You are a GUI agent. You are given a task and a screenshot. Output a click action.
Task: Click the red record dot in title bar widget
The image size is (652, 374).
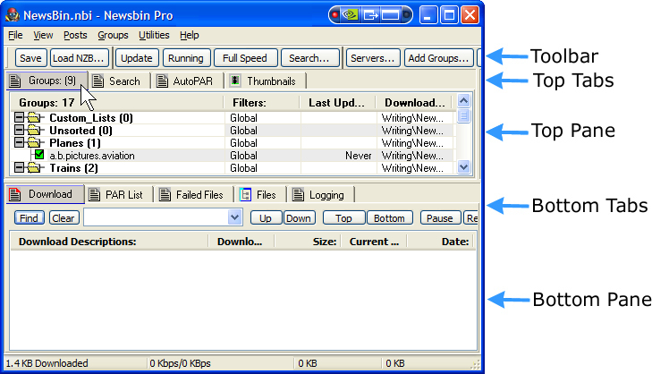pyautogui.click(x=334, y=15)
